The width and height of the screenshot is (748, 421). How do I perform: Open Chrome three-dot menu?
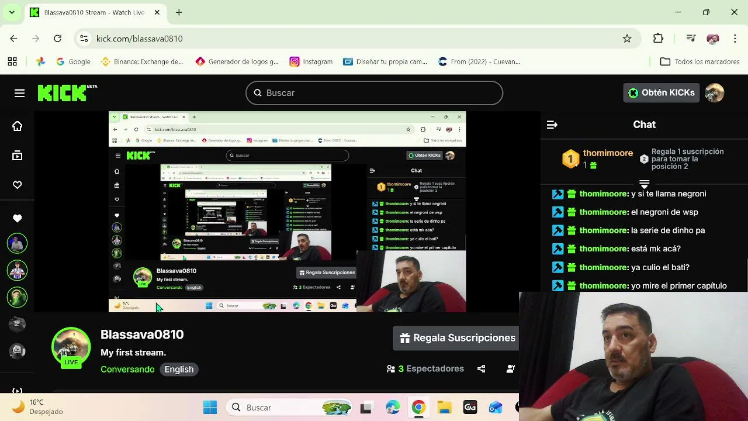(x=735, y=39)
